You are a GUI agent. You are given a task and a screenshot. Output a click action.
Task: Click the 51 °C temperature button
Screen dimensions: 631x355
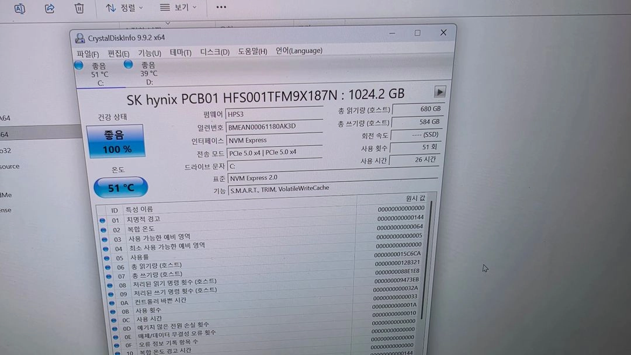(x=121, y=188)
